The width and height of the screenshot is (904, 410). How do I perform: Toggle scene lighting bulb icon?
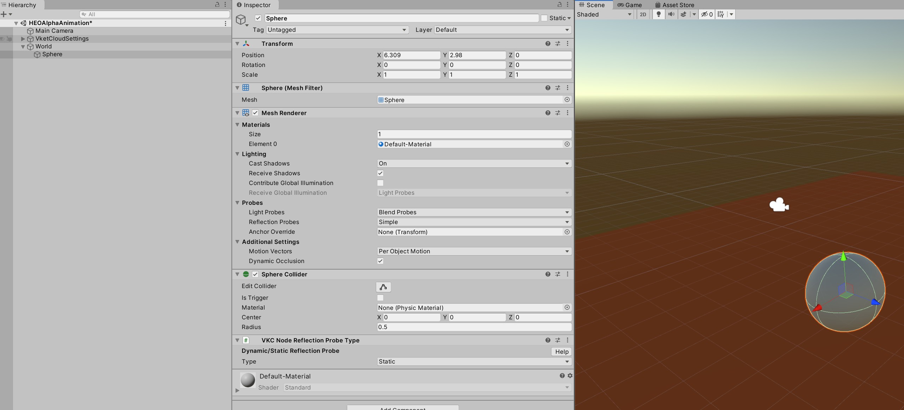pos(658,14)
